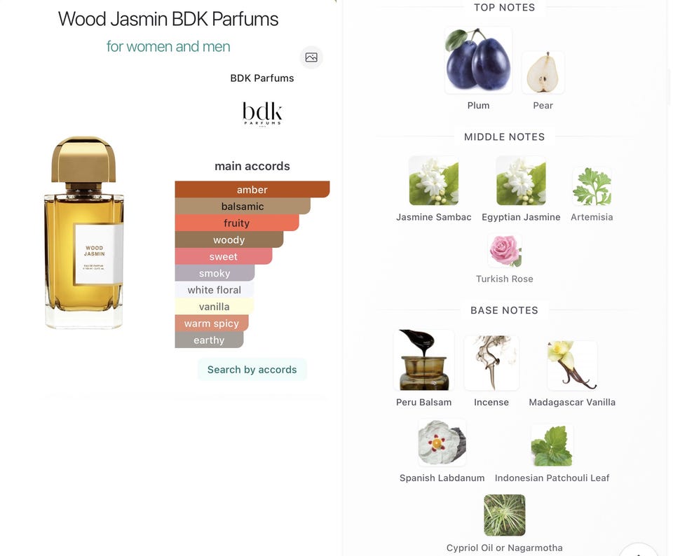Open the Wood Jasmin bottle image
673x556 pixels.
pyautogui.click(x=83, y=232)
